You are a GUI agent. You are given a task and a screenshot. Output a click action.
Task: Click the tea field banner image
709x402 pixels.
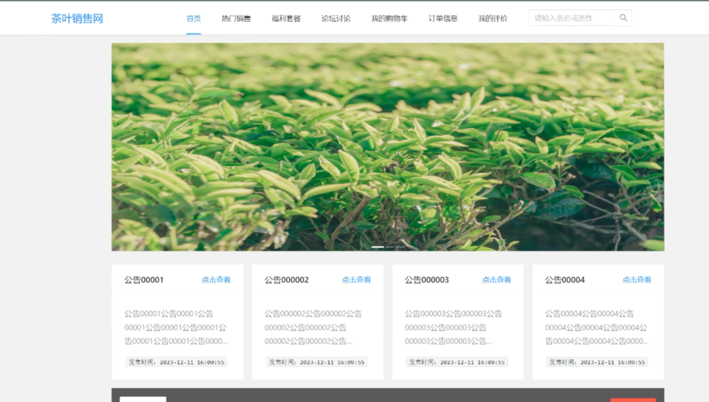[389, 146]
